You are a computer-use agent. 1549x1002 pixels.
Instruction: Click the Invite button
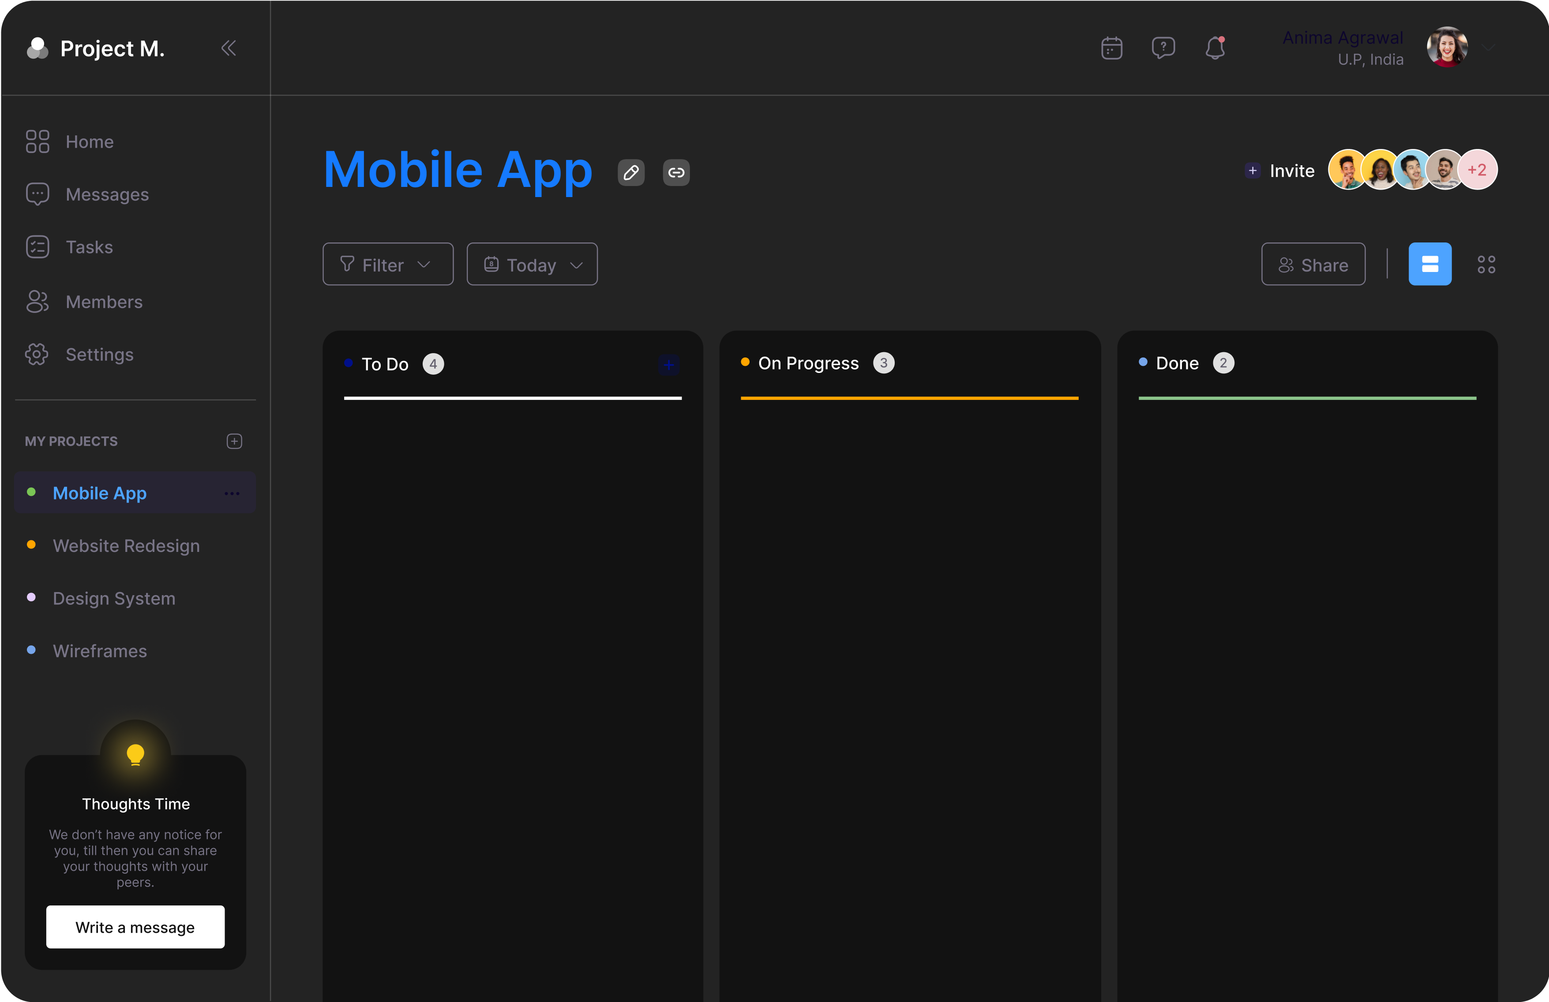pyautogui.click(x=1279, y=170)
